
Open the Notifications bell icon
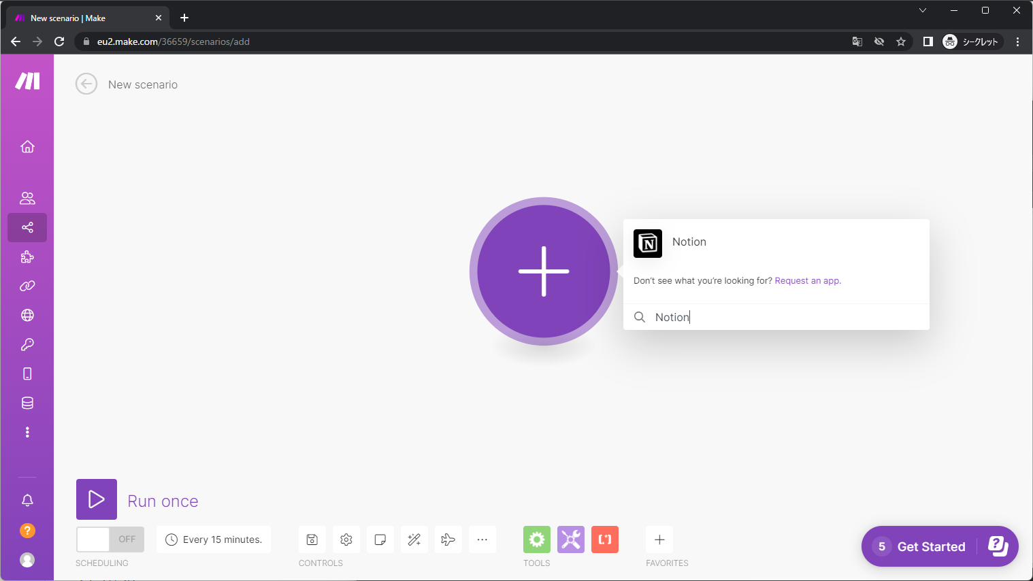(27, 500)
